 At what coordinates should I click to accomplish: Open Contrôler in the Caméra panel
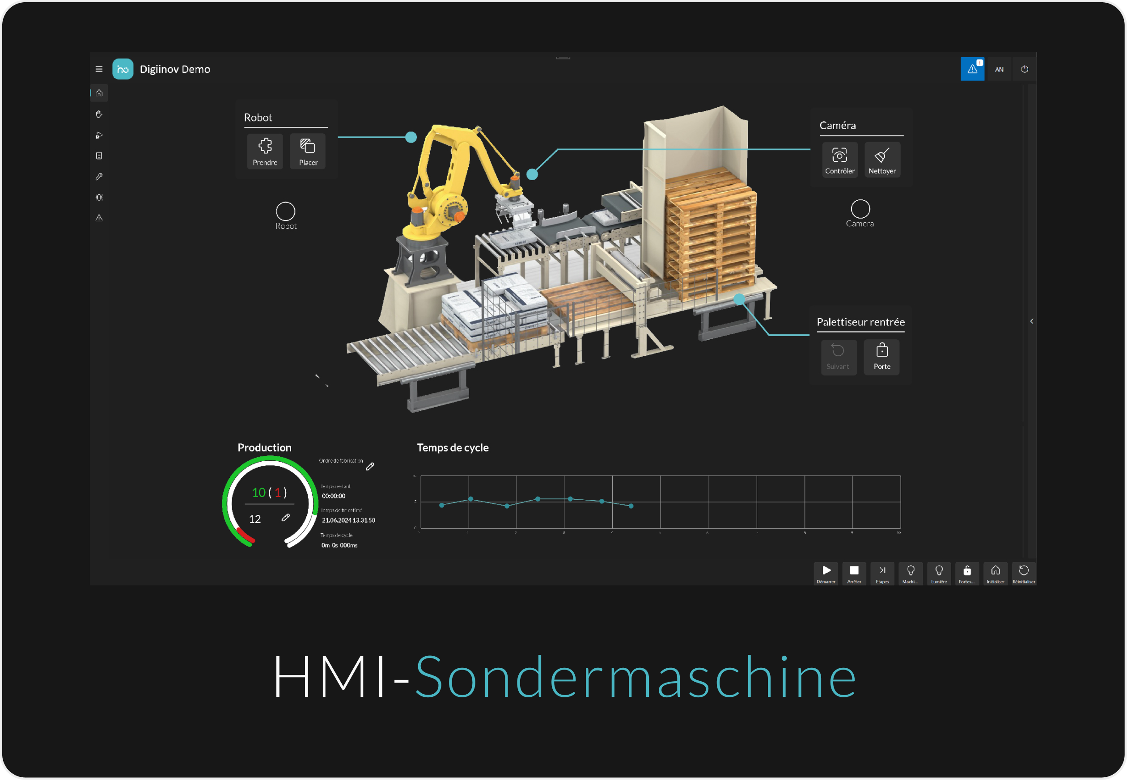839,159
